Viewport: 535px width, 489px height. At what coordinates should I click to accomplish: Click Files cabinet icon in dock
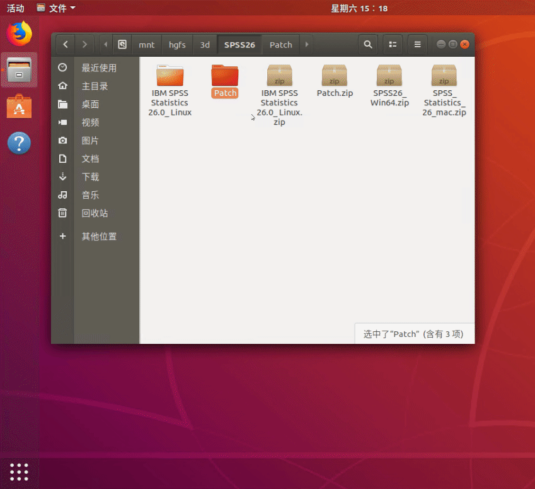coord(19,70)
